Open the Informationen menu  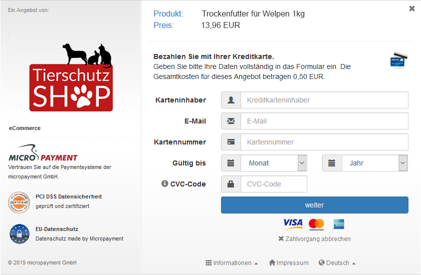pos(232,263)
